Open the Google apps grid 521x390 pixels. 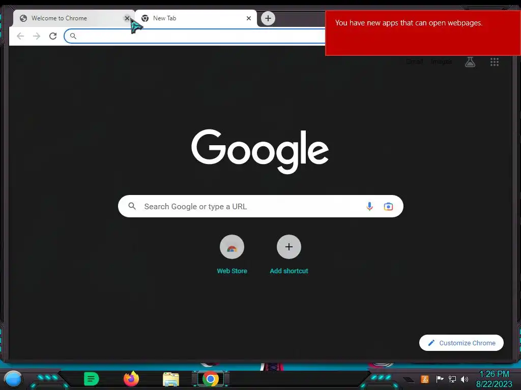(495, 61)
